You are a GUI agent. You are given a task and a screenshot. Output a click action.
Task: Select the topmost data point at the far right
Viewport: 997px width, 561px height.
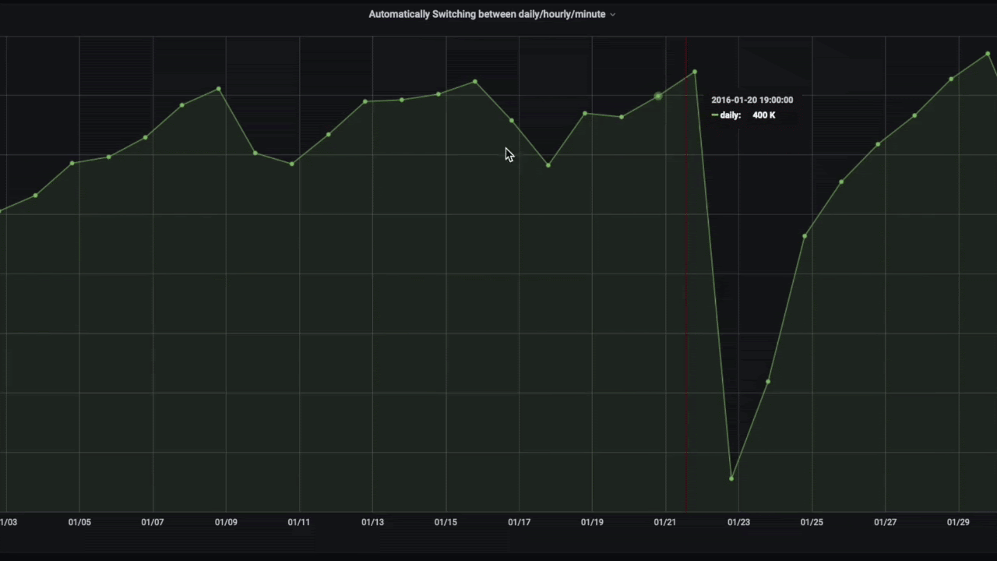(988, 54)
